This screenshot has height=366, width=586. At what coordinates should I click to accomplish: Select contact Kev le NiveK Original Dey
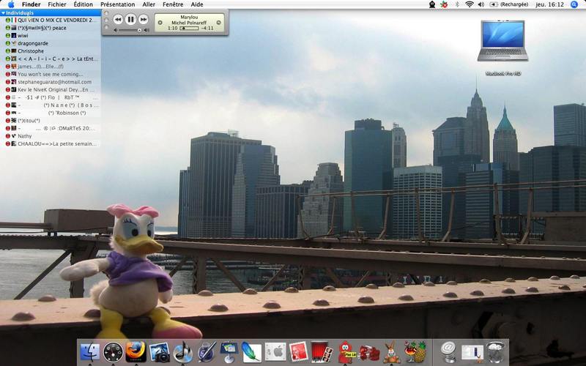point(51,89)
